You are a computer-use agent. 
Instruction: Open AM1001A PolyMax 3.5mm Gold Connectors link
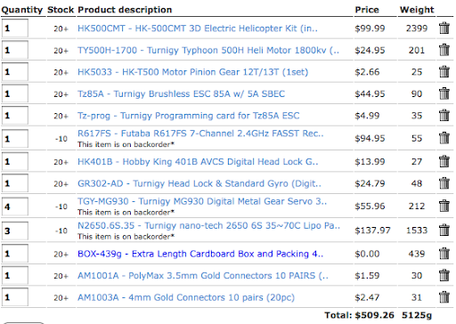[x=203, y=276]
